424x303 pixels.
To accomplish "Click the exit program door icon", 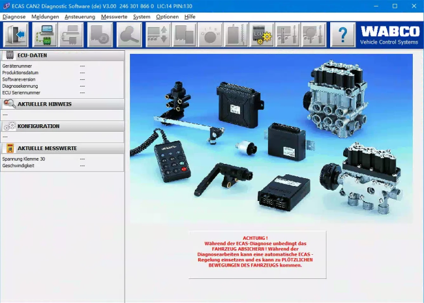I will [x=16, y=34].
